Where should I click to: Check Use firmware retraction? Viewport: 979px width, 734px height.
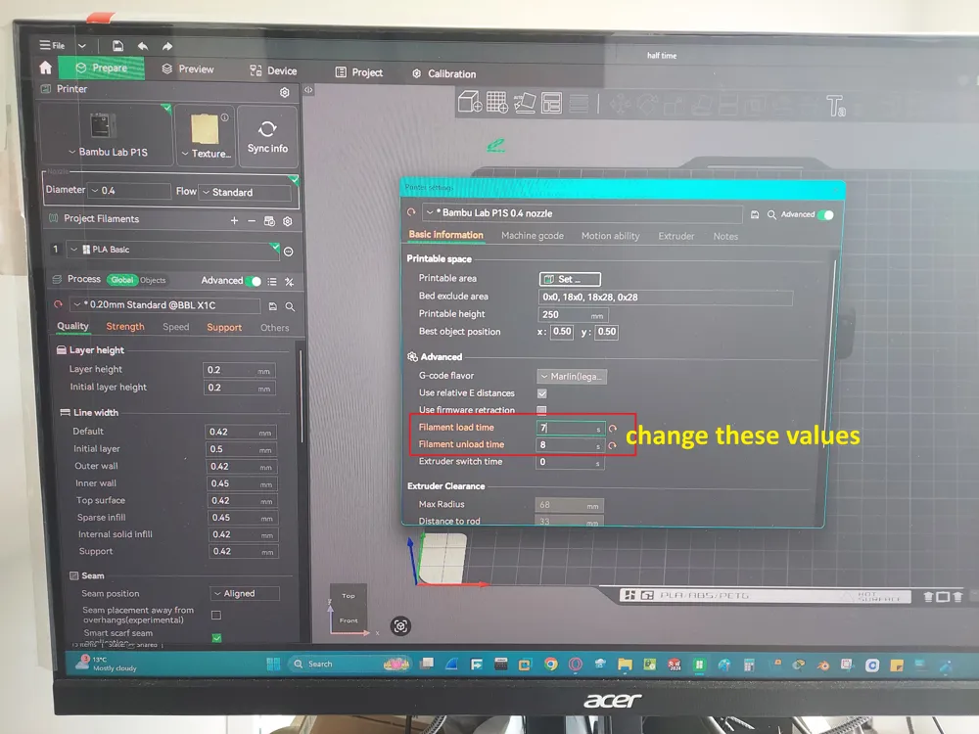[x=542, y=410]
